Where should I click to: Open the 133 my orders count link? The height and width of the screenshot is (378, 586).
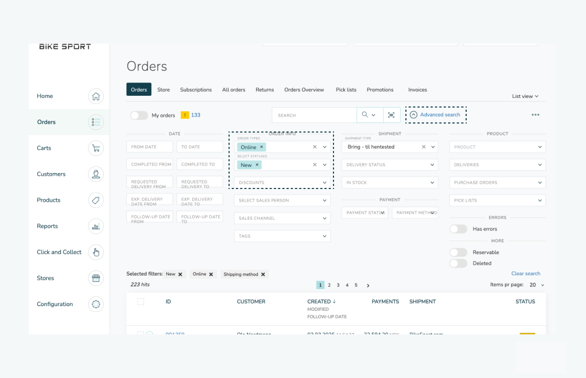(x=196, y=115)
